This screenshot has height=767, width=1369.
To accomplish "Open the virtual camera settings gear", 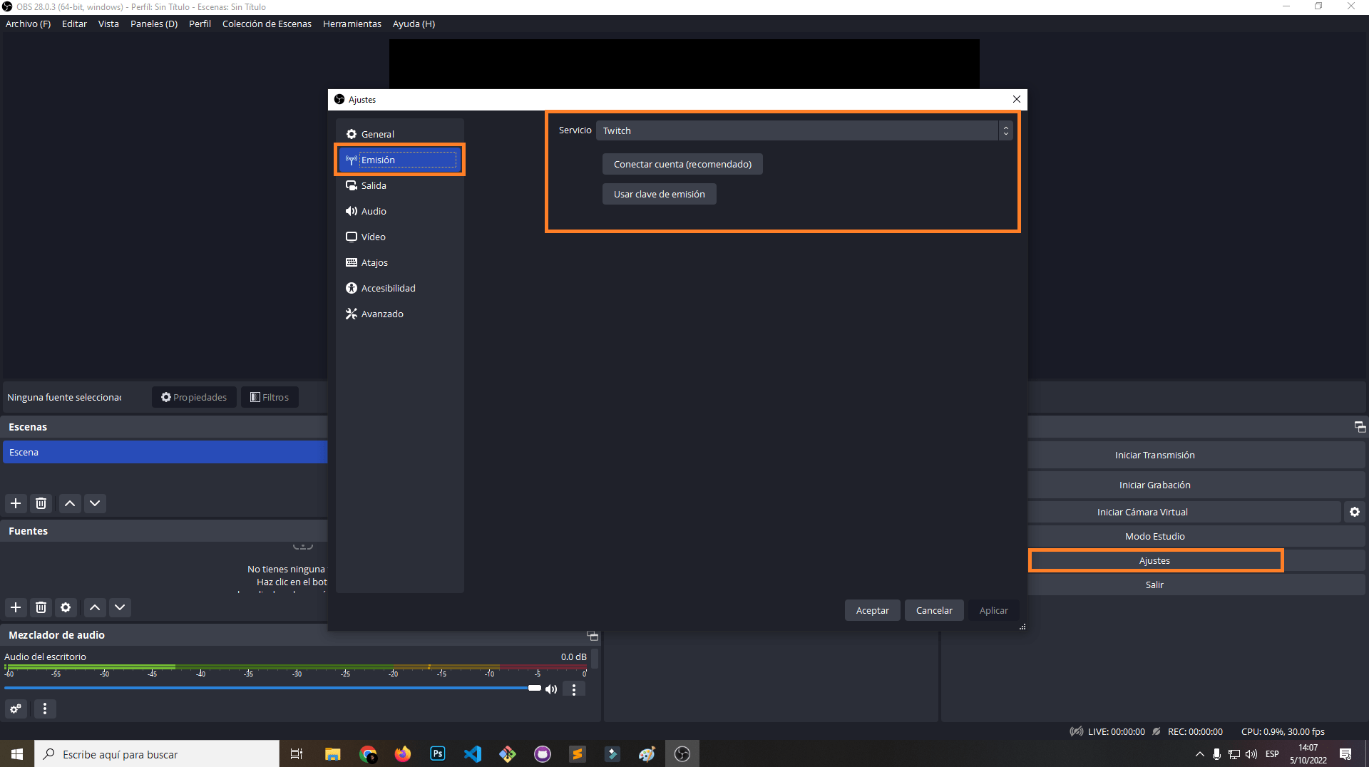I will click(1354, 511).
